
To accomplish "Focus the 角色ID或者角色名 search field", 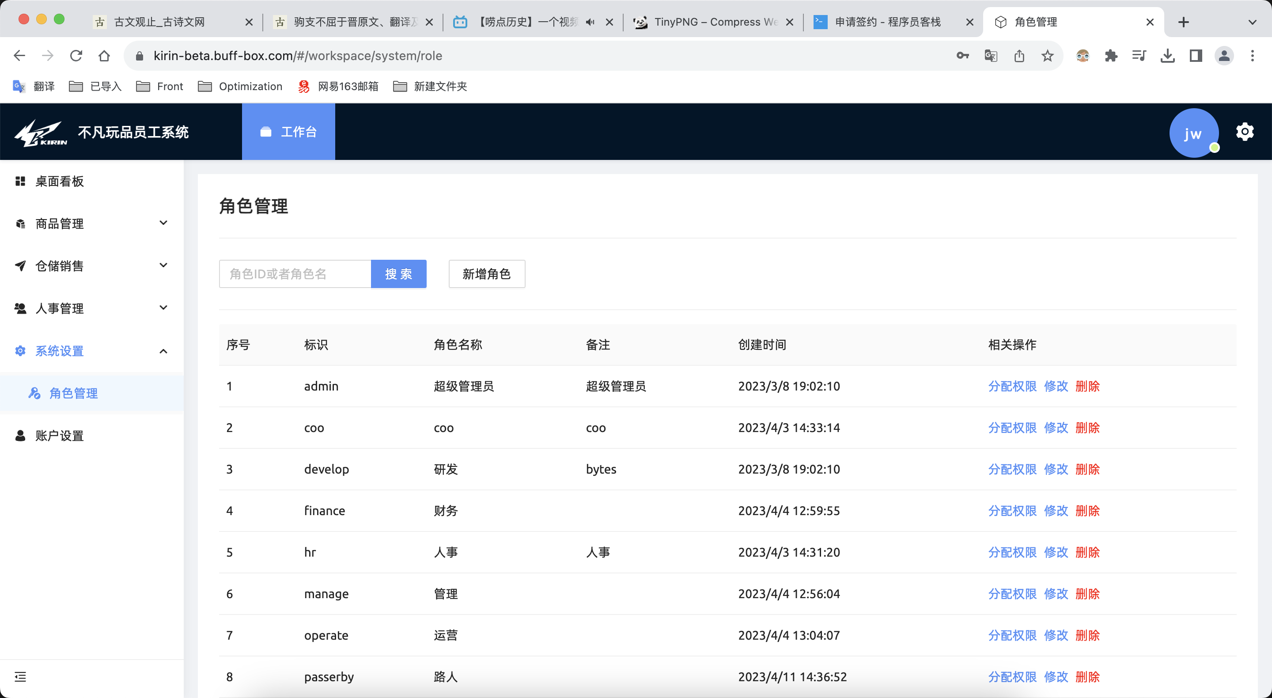I will coord(295,273).
